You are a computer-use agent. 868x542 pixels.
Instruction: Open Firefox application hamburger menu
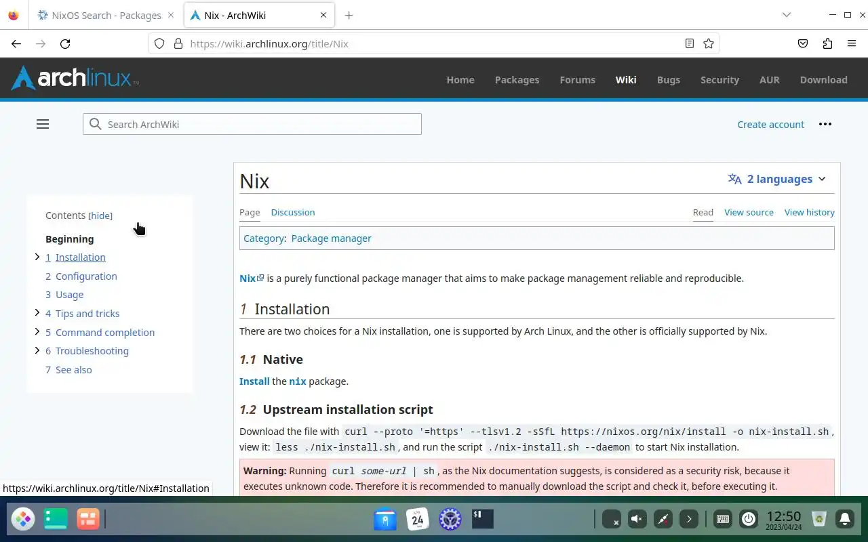coord(852,43)
